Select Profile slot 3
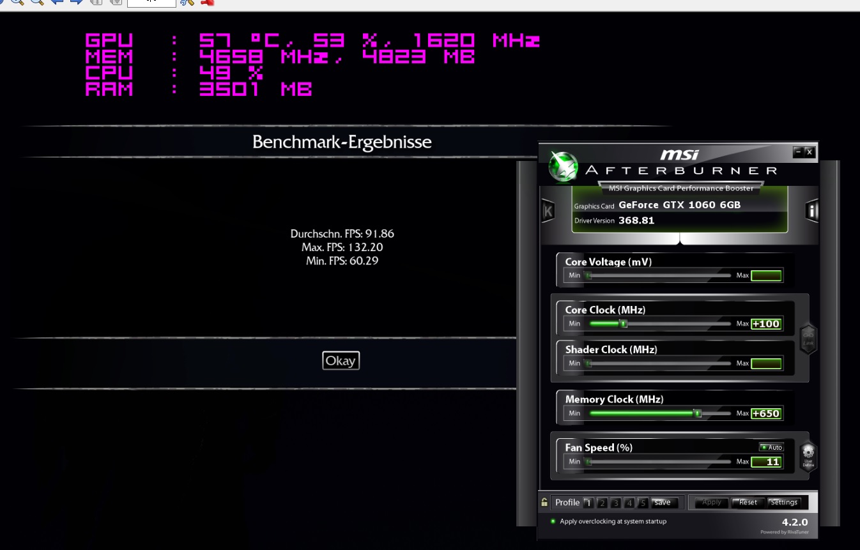Viewport: 860px width, 550px height. click(x=615, y=503)
